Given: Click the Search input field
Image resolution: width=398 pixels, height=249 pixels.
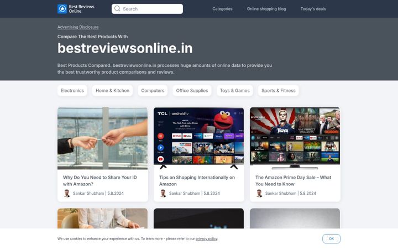Looking at the screenshot, I should pyautogui.click(x=147, y=9).
